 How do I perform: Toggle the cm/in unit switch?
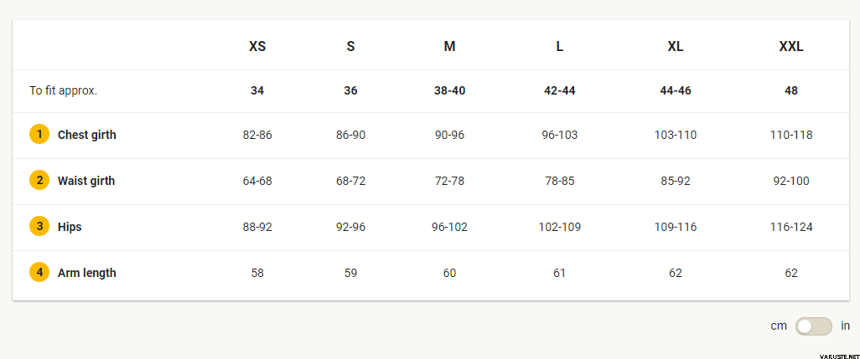pos(814,326)
